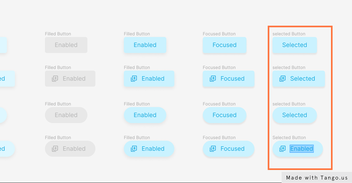Select the rectangular Selected button without icon

295,45
